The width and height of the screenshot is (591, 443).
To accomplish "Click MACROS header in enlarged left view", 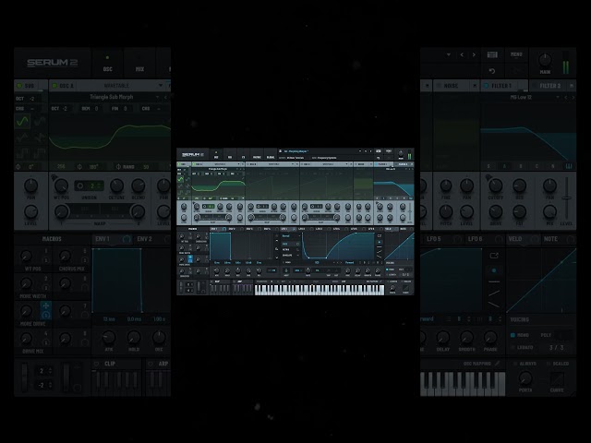I will (x=52, y=239).
